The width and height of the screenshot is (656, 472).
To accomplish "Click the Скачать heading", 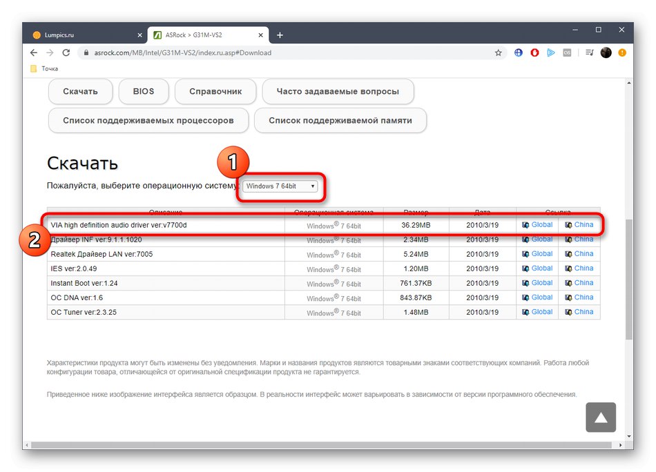I will [x=82, y=163].
